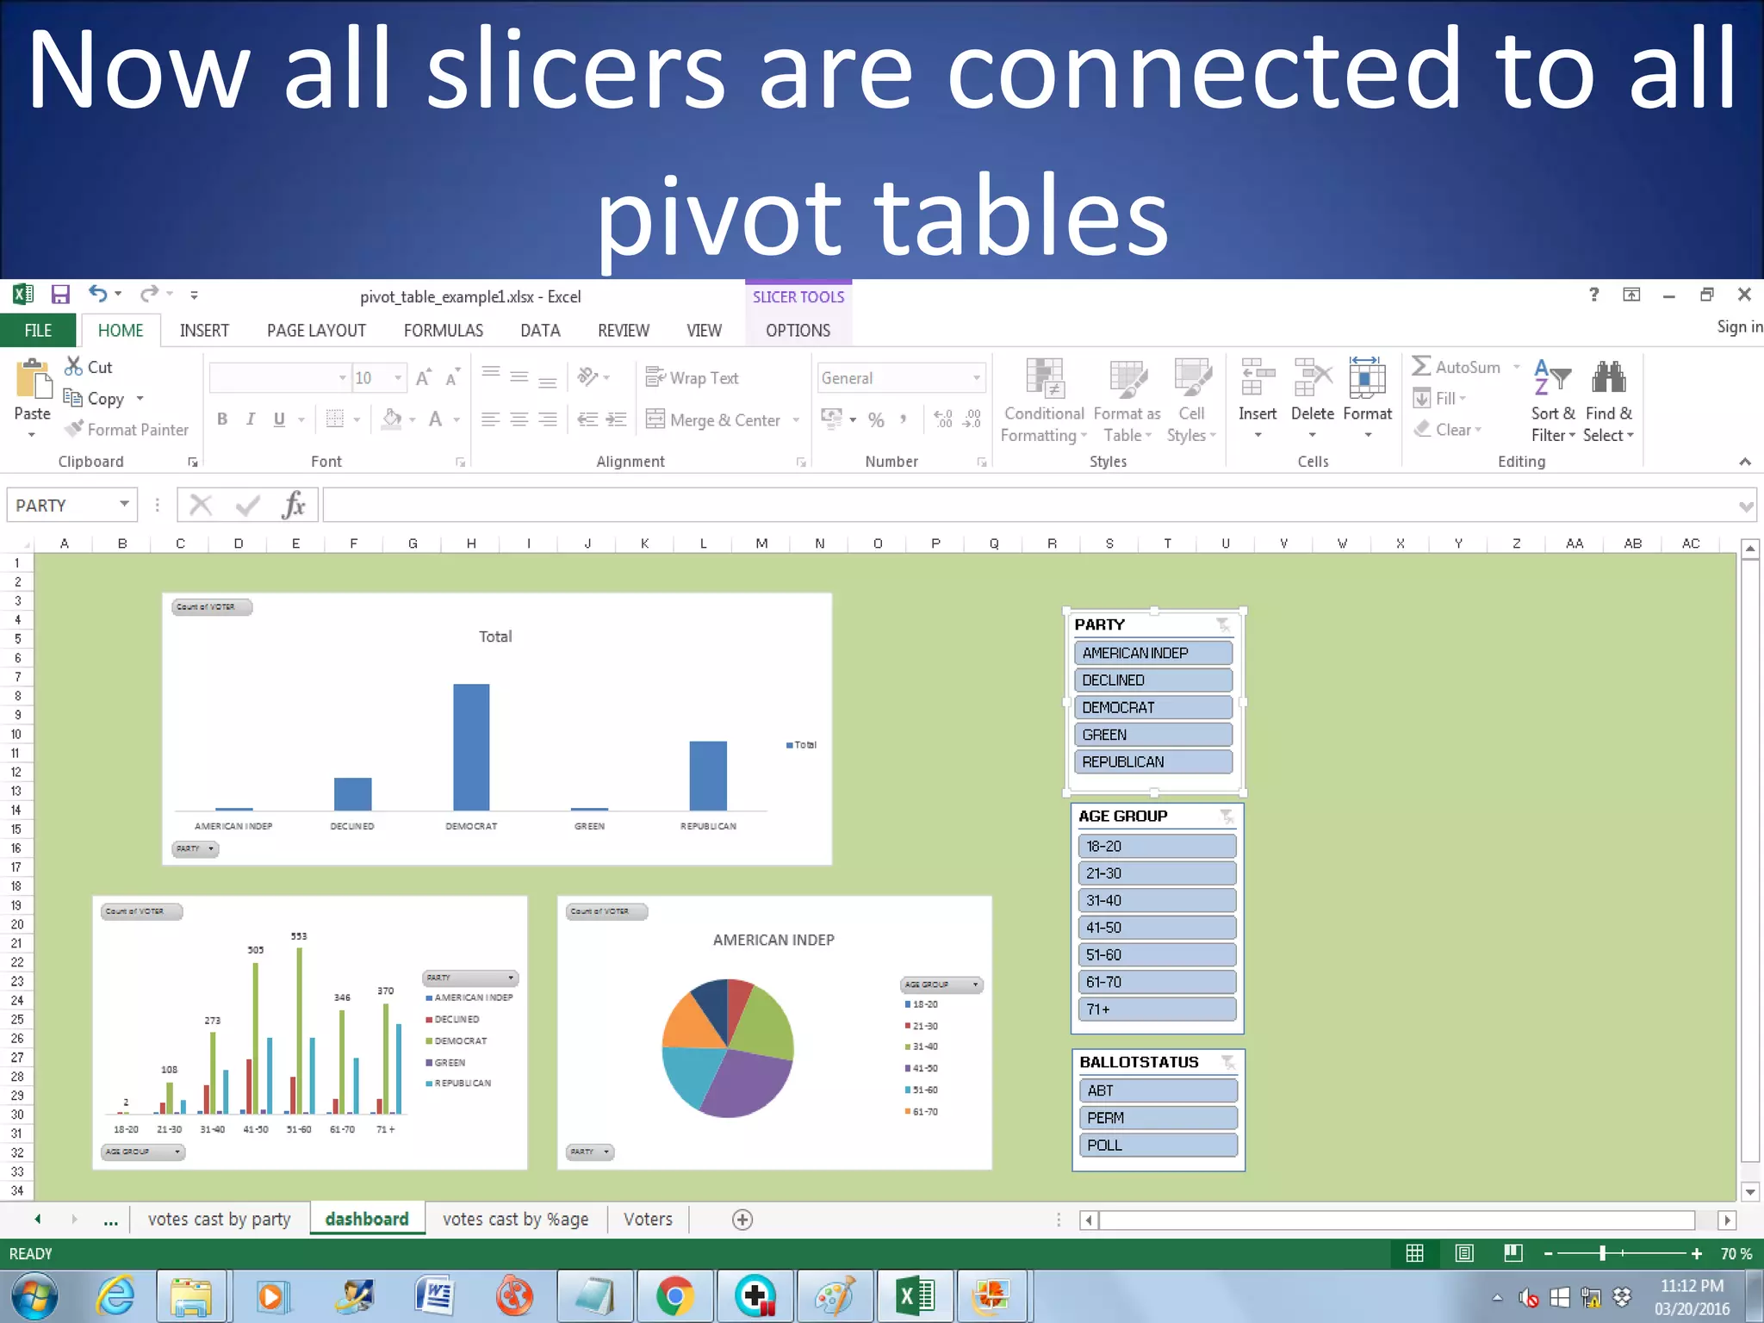This screenshot has width=1764, height=1323.
Task: Click the zoom slider handle
Action: [1602, 1253]
